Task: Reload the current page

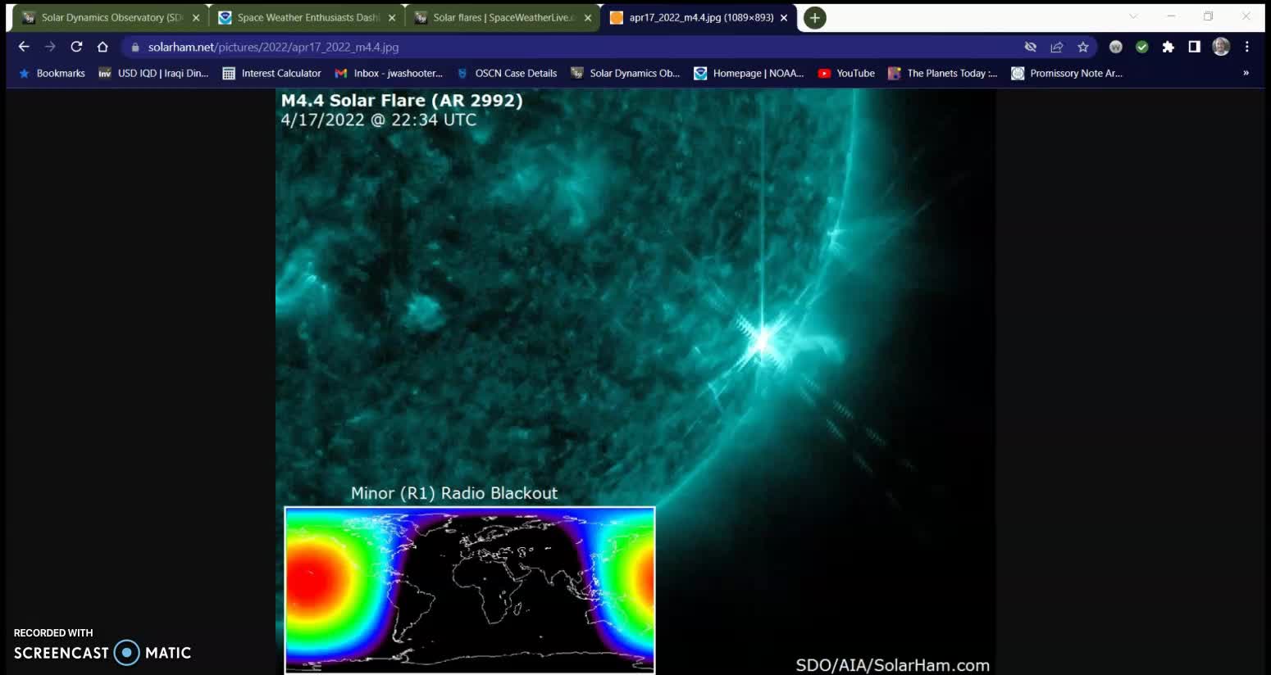Action: [76, 47]
